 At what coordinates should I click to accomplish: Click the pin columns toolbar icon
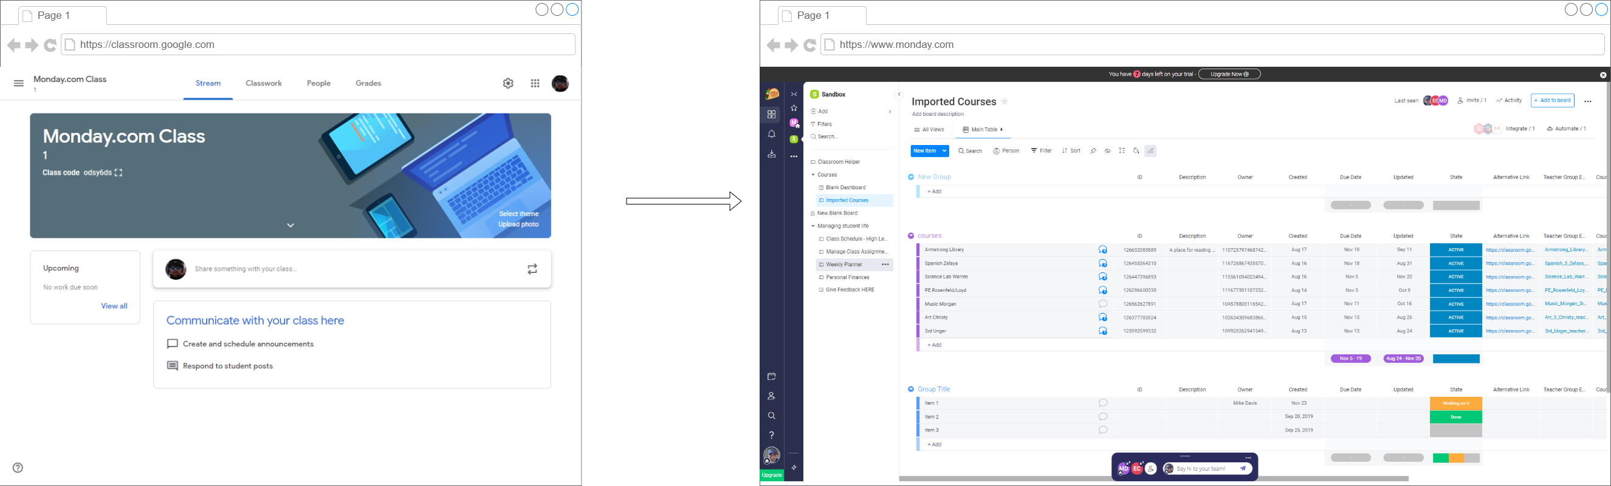1093,150
